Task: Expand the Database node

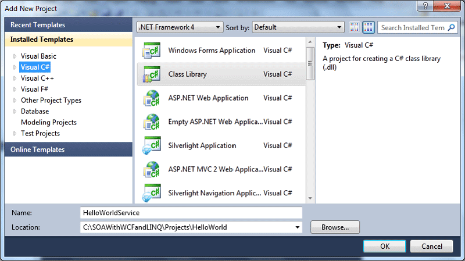Action: point(15,111)
